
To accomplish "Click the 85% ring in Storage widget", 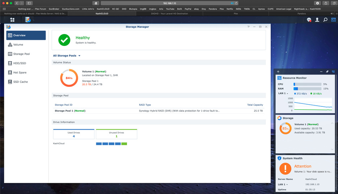I will pyautogui.click(x=286, y=128).
